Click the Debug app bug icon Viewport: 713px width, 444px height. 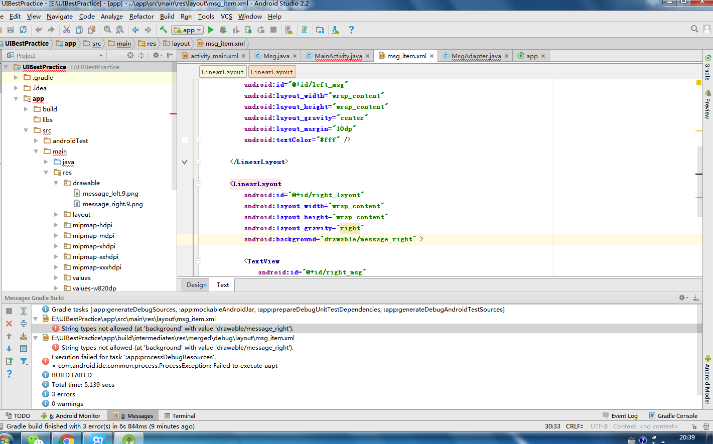click(x=223, y=30)
